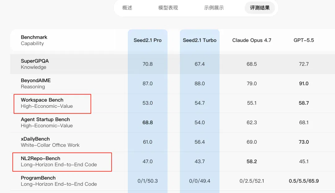Image resolution: width=335 pixels, height=193 pixels.
Task: Click ProgramBench value 0/1/50.3
Action: coord(148,181)
